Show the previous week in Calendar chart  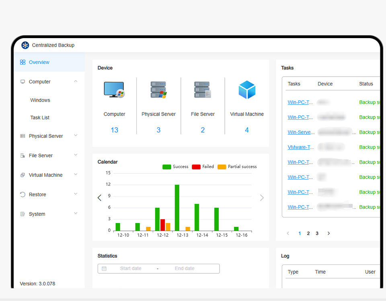(100, 198)
